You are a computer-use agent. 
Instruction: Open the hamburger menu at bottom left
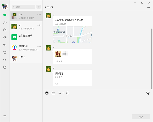[x=5, y=116]
